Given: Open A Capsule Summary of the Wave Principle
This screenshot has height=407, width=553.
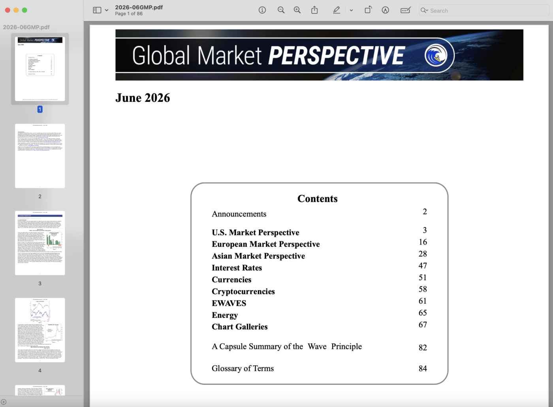Looking at the screenshot, I should pyautogui.click(x=287, y=346).
